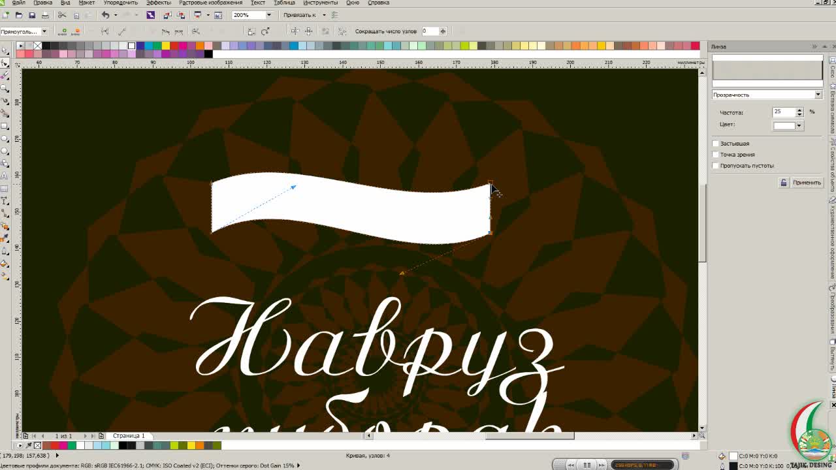836x470 pixels.
Task: Click the horizontal scrollbar thumb under canvas
Action: (530, 435)
